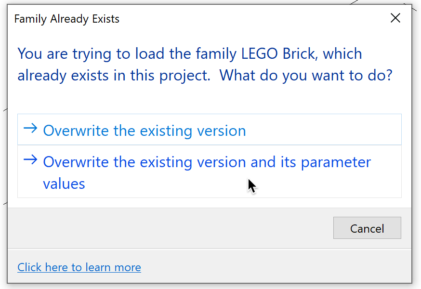Close the Family Already Exists dialog
The height and width of the screenshot is (289, 421).
(x=395, y=18)
